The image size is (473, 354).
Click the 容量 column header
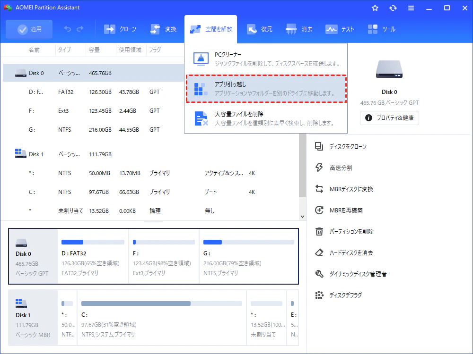point(94,50)
